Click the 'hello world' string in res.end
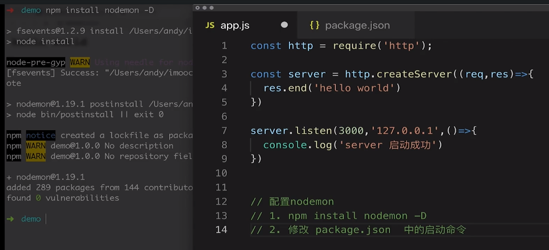Viewport: 549px width, 250px height. [x=354, y=88]
